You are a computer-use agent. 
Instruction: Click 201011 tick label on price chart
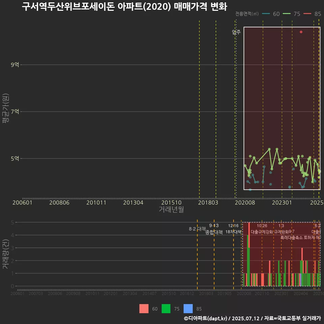[x=96, y=202]
